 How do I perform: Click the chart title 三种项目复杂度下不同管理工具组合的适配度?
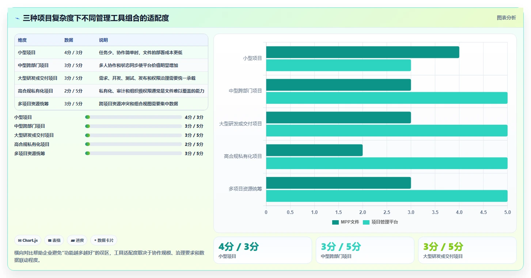[96, 18]
